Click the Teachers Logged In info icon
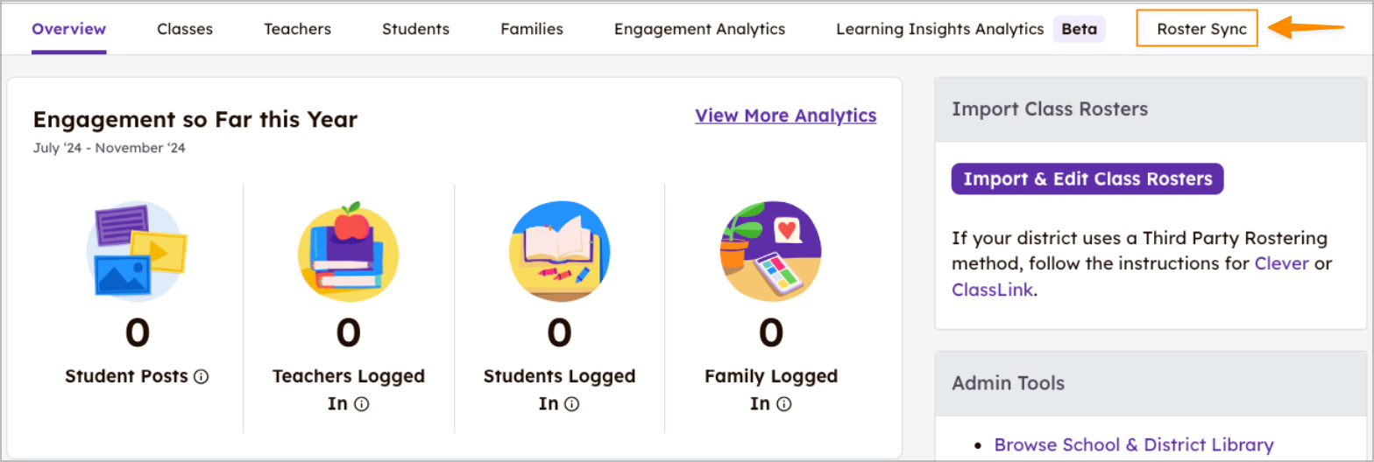The width and height of the screenshot is (1374, 462). [361, 404]
